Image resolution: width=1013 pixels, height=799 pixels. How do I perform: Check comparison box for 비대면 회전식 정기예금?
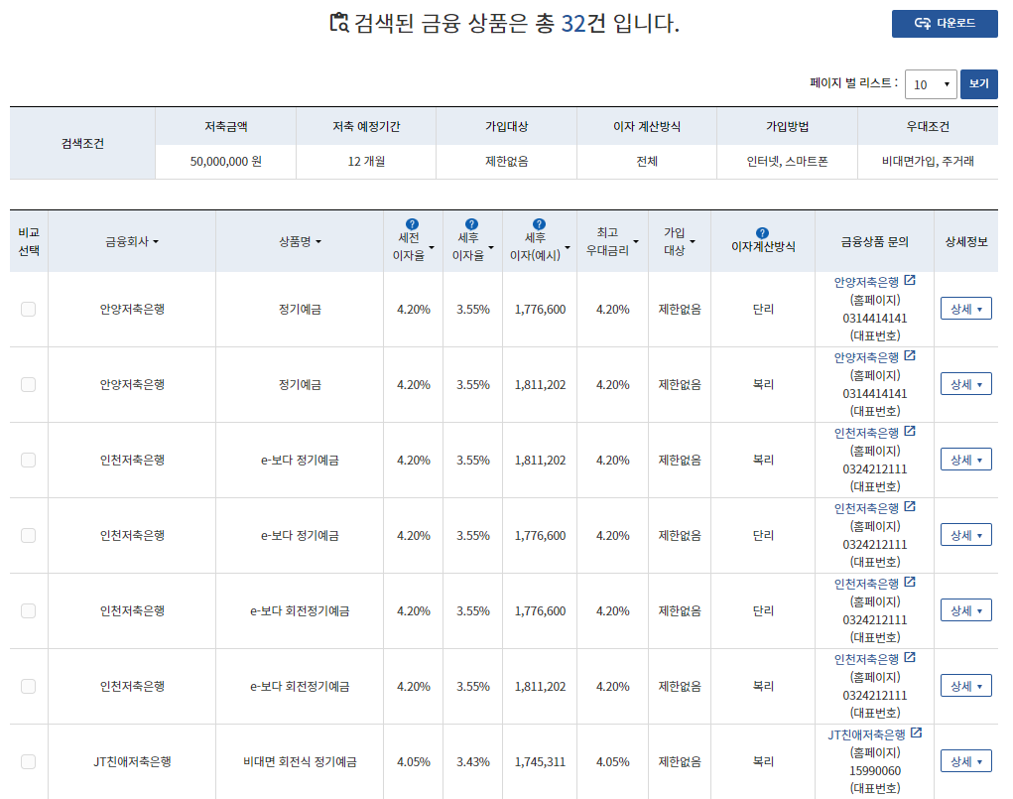(28, 762)
